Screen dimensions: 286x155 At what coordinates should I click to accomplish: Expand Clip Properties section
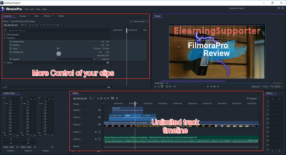[x=4, y=35]
